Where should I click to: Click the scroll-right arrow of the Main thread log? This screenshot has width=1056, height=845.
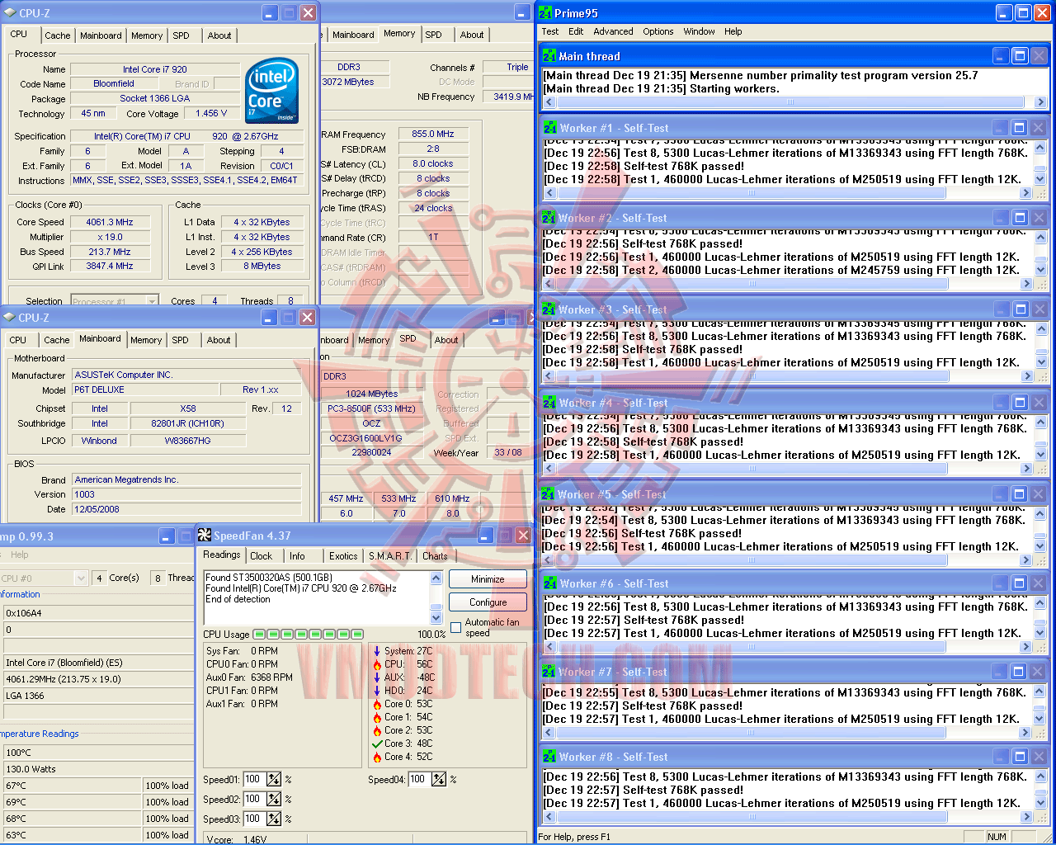[1040, 102]
